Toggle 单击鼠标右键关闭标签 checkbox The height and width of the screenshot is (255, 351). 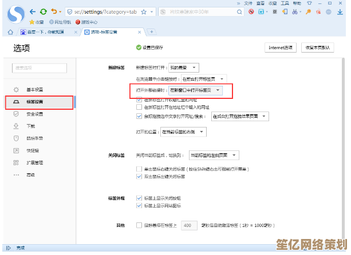tap(139, 169)
